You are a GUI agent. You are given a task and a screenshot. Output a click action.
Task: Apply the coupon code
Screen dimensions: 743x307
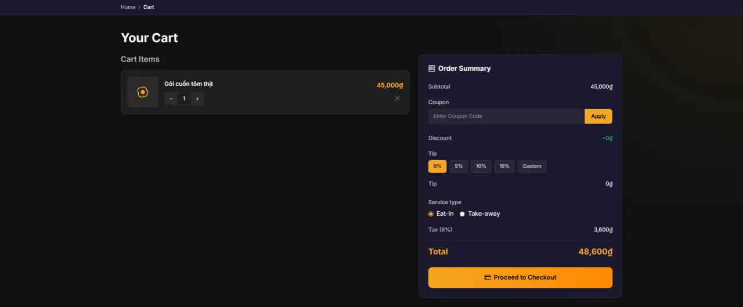pyautogui.click(x=598, y=116)
